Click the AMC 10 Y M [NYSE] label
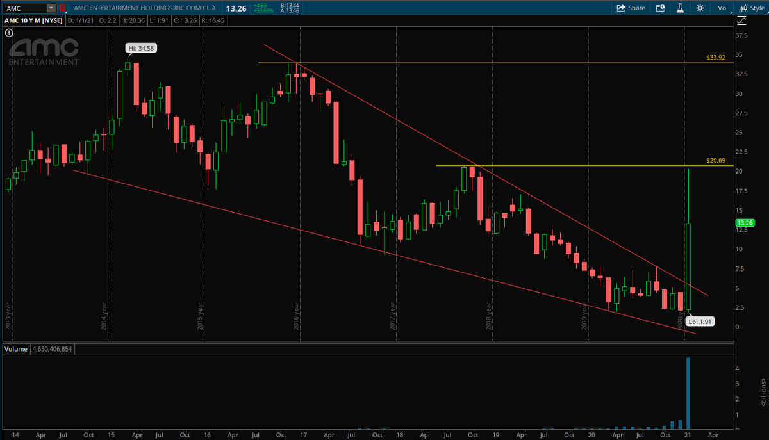Screen dimensions: 769x440 32,20
